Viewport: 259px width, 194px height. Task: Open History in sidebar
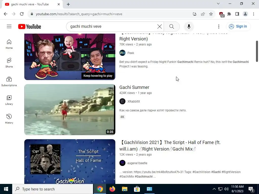coord(9,119)
